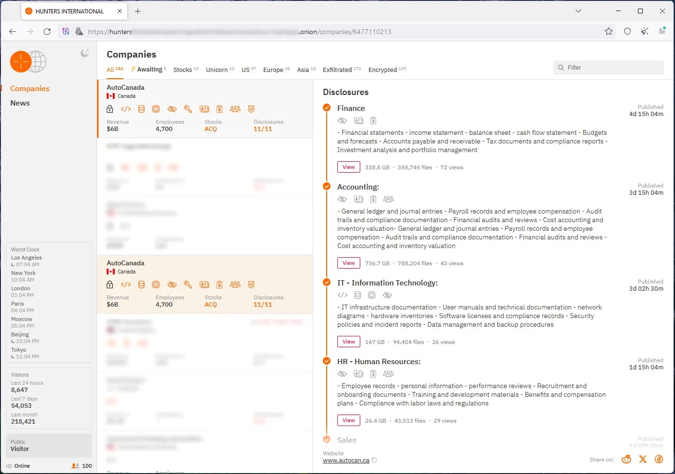The height and width of the screenshot is (474, 675).
Task: Click the Finance disclosure checkmark circle
Action: tap(327, 108)
